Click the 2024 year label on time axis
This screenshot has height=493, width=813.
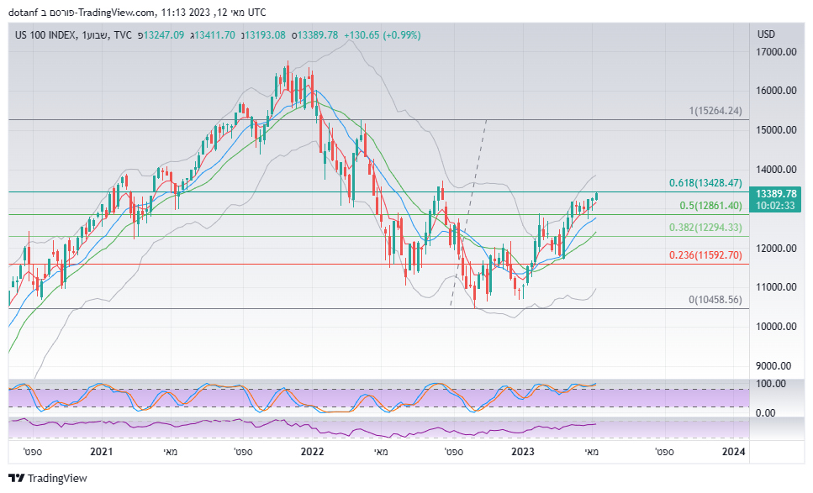pyautogui.click(x=734, y=452)
